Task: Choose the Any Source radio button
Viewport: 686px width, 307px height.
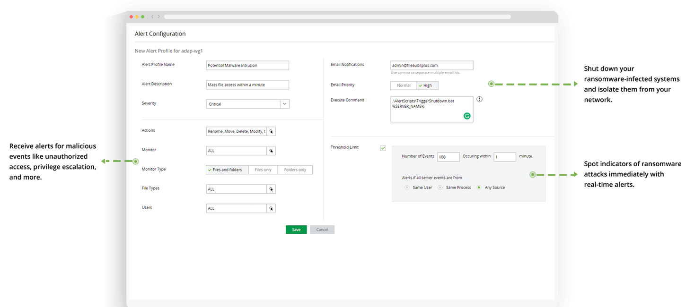Action: pos(479,188)
